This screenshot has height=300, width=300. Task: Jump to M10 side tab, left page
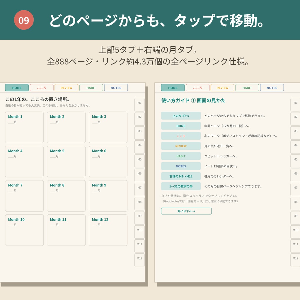pos(139,232)
